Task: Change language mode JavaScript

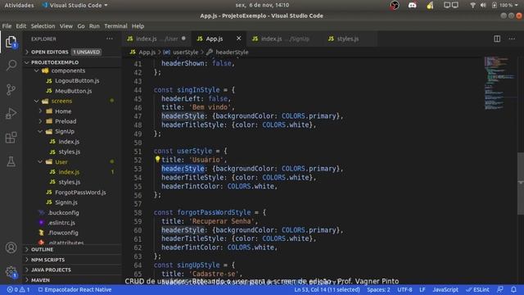Action: (x=445, y=289)
